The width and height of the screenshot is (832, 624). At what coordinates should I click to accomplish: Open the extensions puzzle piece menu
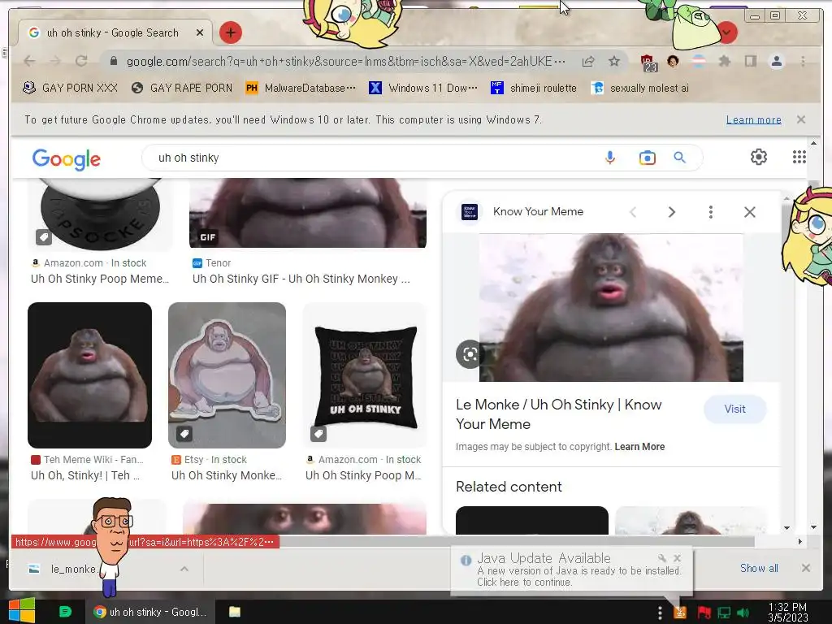click(x=724, y=62)
